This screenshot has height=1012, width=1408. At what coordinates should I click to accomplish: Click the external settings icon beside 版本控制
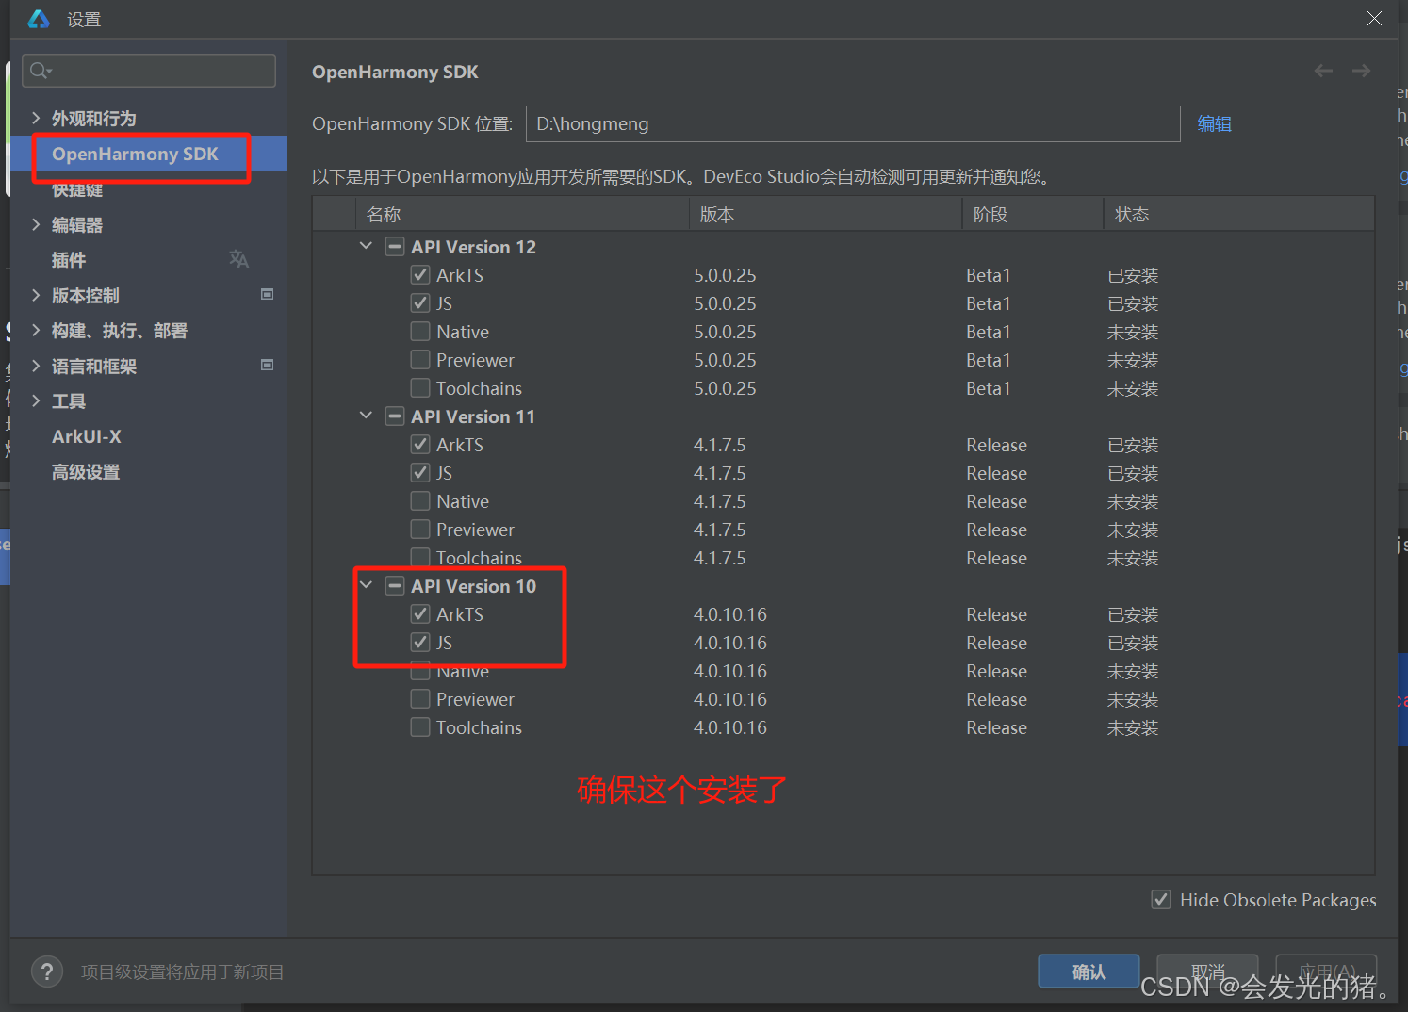tap(268, 294)
